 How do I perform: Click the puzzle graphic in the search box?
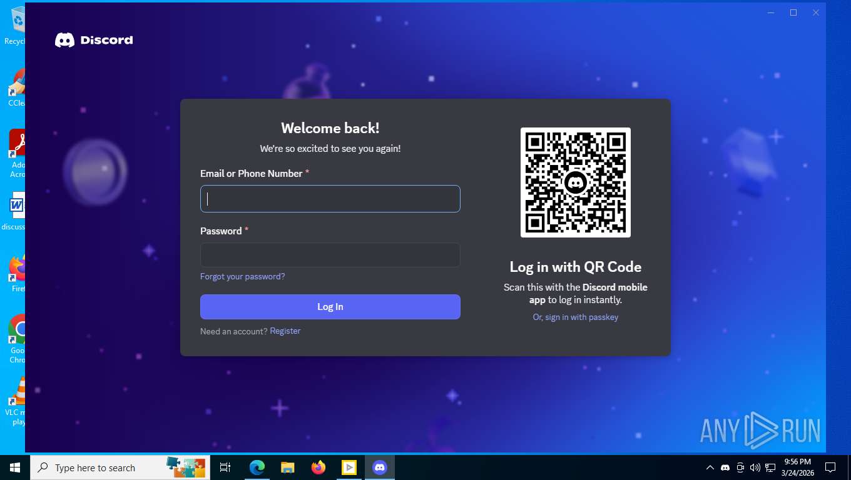[x=186, y=467]
